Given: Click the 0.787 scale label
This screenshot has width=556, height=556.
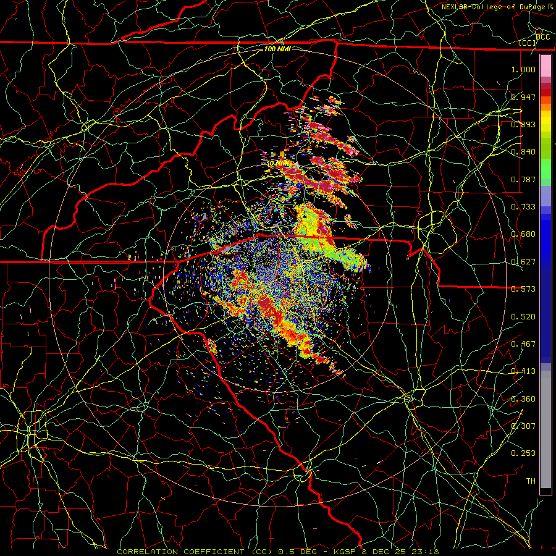Looking at the screenshot, I should (523, 179).
